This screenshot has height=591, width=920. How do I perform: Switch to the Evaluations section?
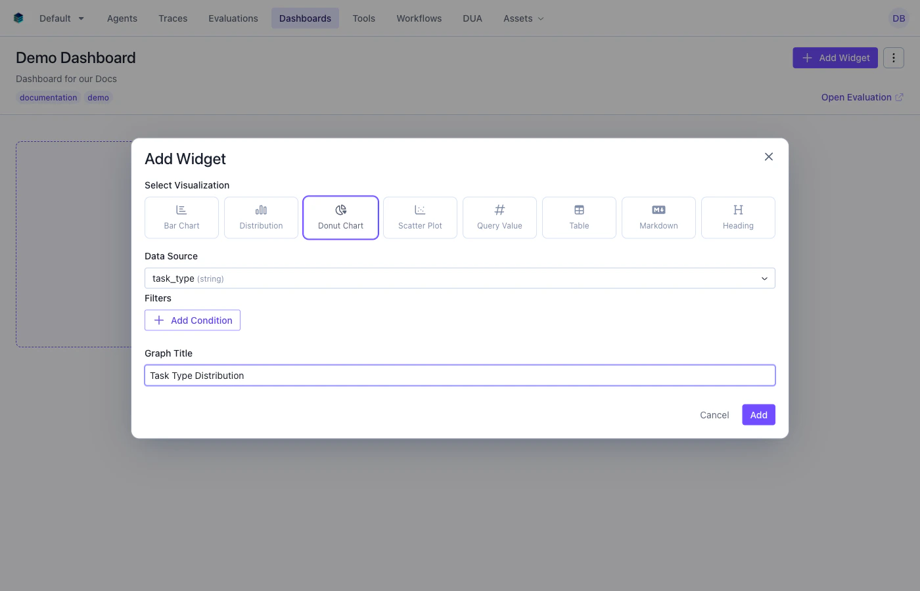pos(233,18)
